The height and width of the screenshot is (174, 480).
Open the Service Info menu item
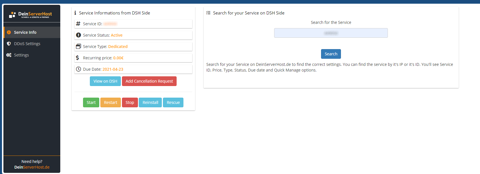coord(25,32)
